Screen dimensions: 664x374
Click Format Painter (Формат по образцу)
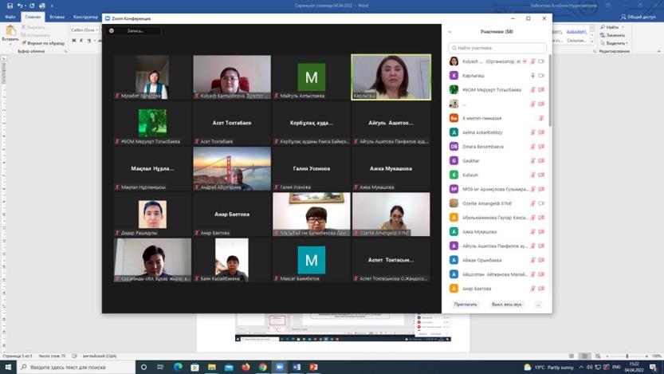point(45,43)
